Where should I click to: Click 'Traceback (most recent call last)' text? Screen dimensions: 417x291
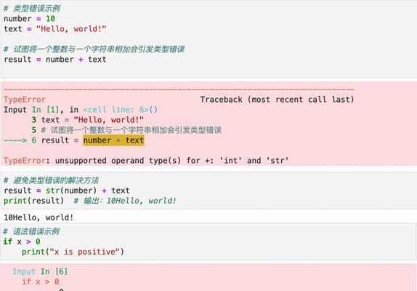point(277,100)
